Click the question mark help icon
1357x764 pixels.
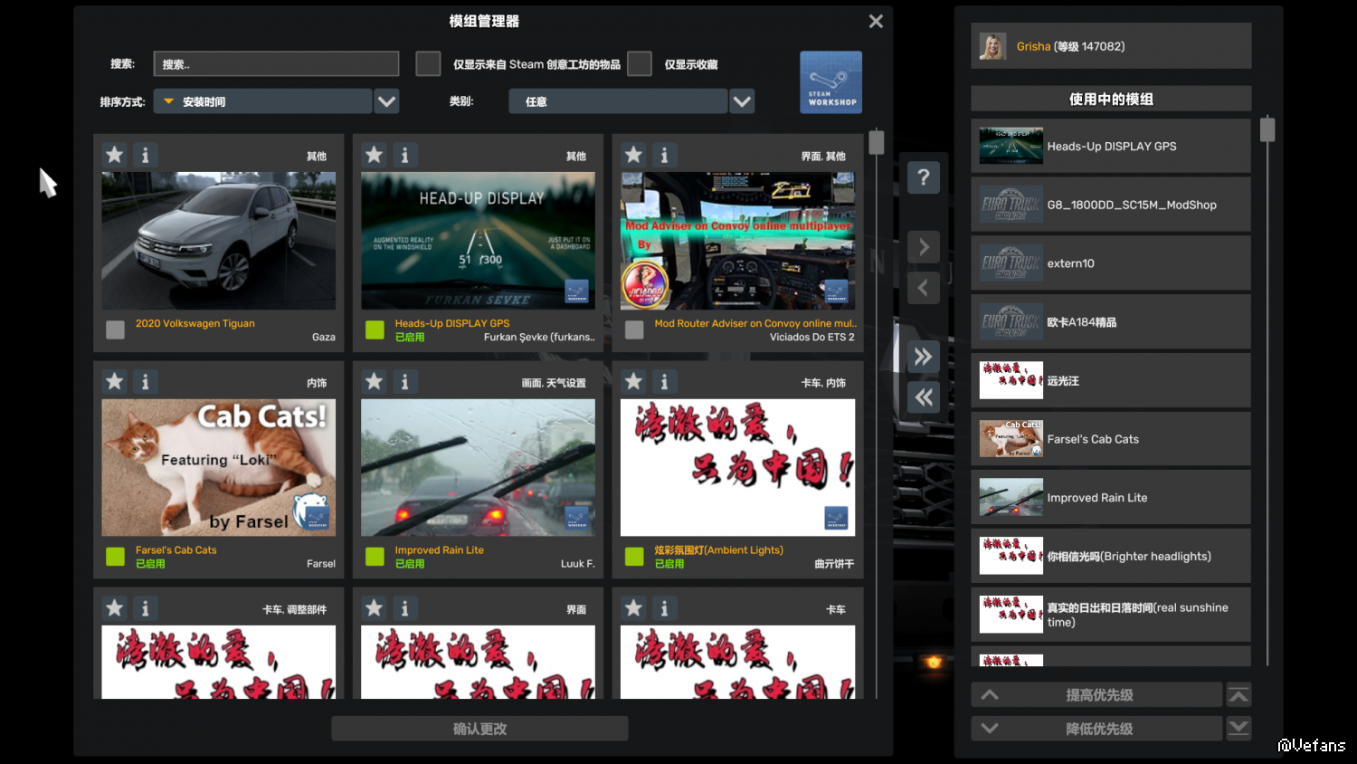(x=923, y=177)
